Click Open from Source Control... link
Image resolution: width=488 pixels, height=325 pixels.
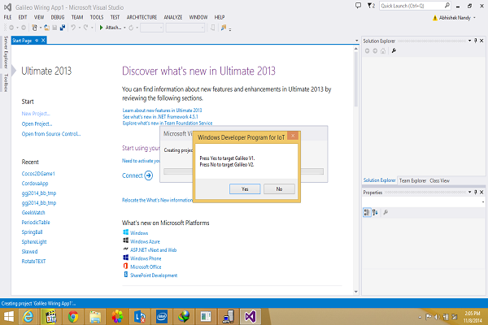tap(51, 134)
